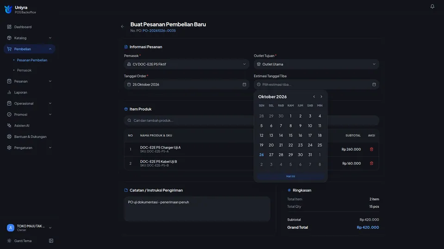Expand the Promosi menu

click(30, 114)
